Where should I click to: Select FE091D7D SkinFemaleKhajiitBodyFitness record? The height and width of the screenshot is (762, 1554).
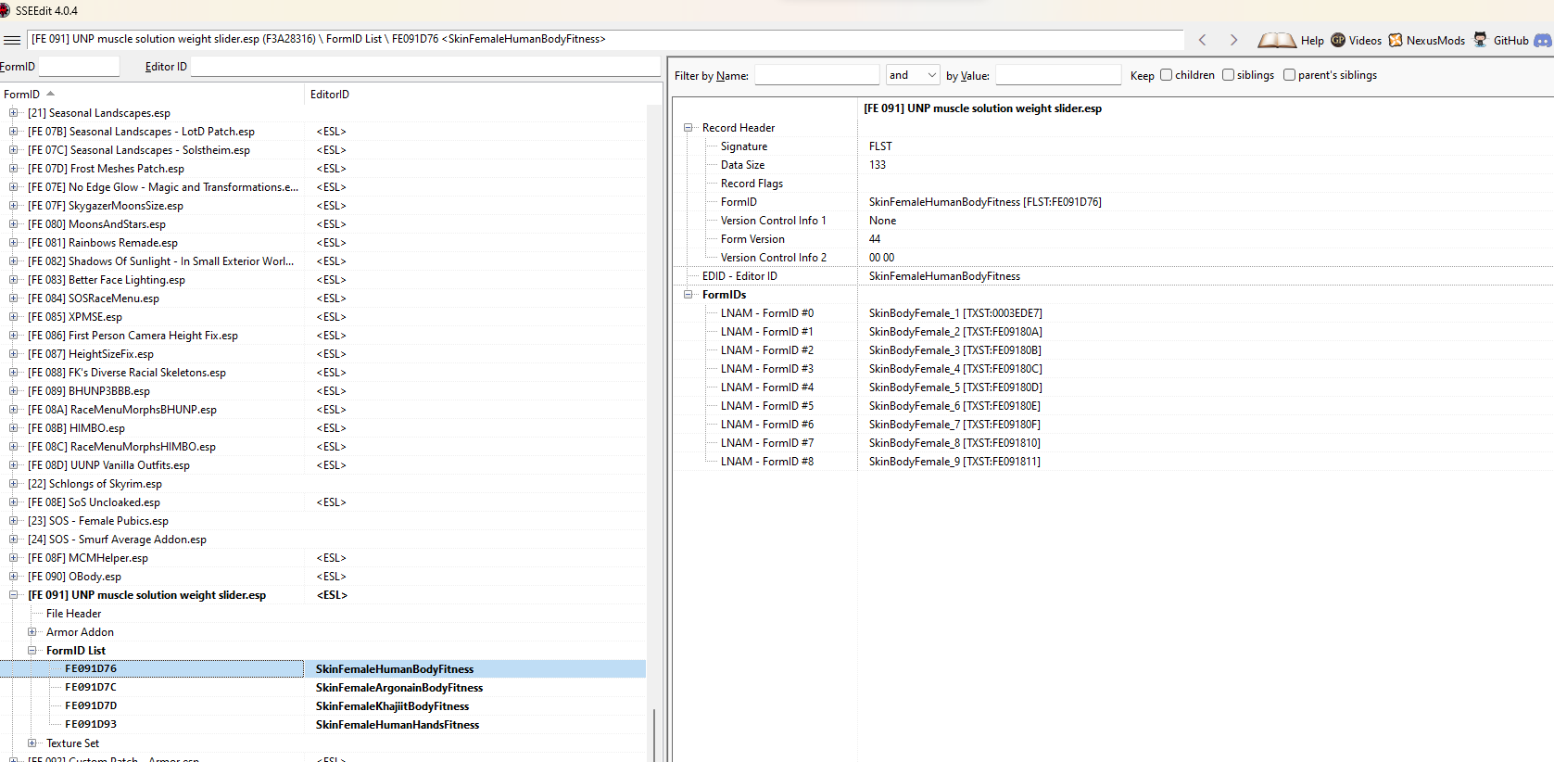tap(322, 706)
